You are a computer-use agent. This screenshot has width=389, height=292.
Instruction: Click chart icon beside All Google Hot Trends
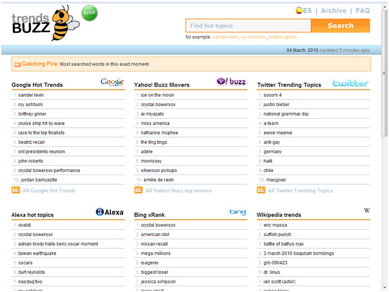coord(15,190)
